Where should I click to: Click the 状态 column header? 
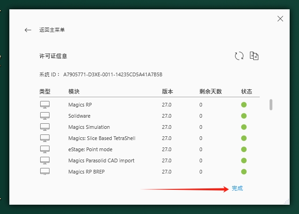pyautogui.click(x=247, y=92)
